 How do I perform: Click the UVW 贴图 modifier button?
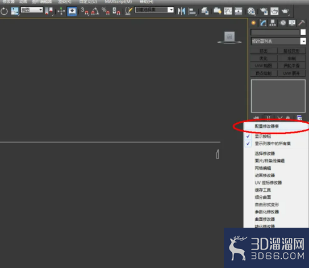[264, 66]
